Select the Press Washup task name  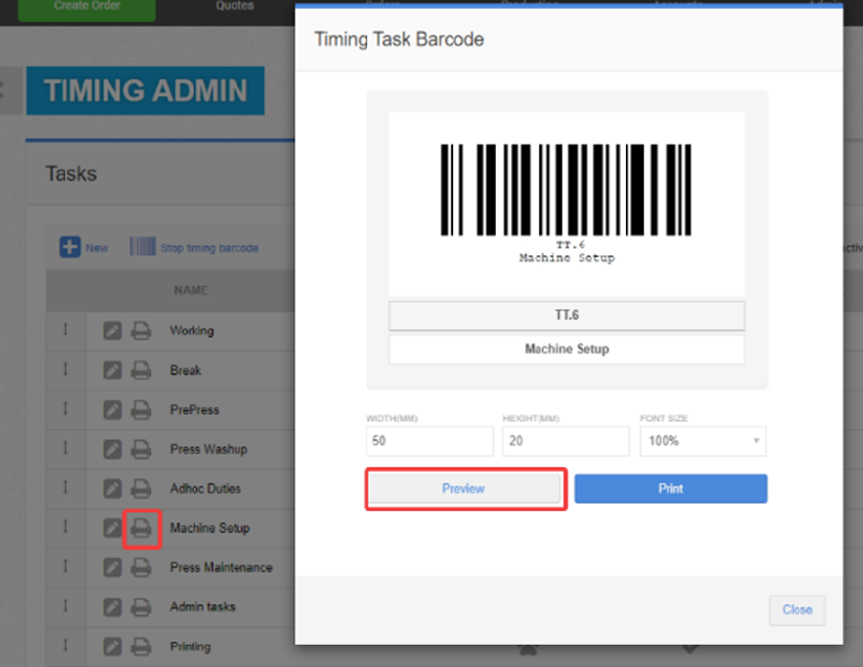(x=208, y=450)
